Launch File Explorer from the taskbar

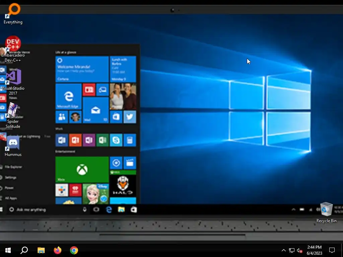[41, 250]
